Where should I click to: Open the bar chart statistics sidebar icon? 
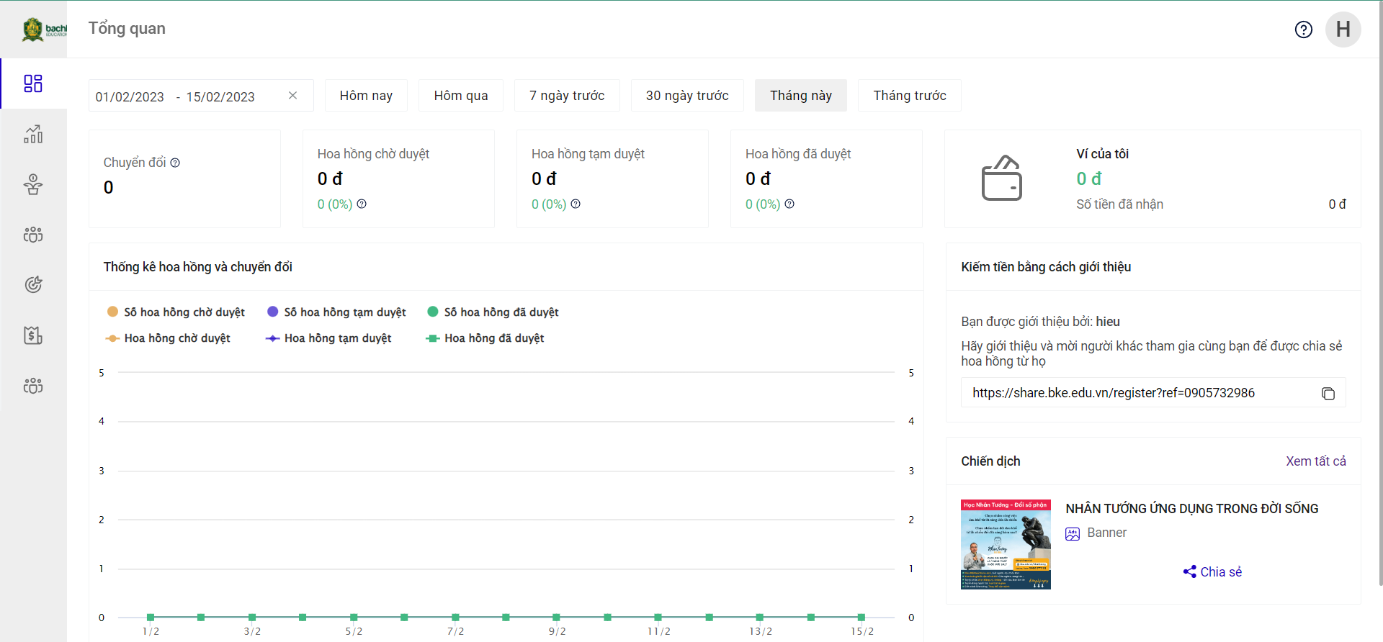click(33, 134)
